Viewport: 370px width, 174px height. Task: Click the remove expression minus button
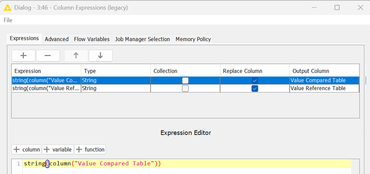pos(48,56)
